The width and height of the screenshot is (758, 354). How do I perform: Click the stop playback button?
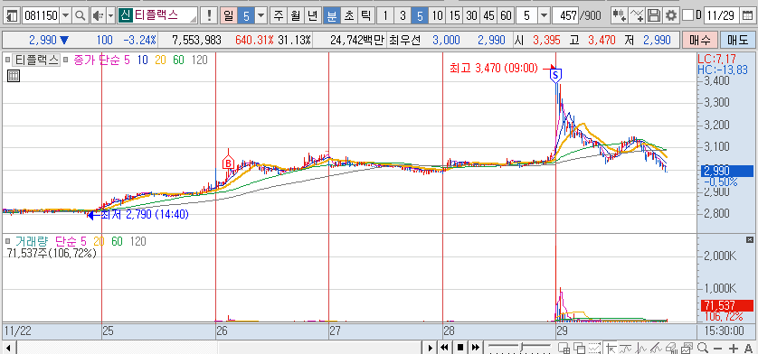pos(460,348)
